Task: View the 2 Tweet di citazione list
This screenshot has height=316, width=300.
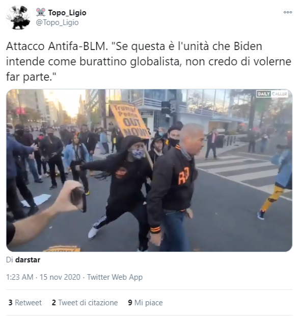Action: [x=85, y=303]
